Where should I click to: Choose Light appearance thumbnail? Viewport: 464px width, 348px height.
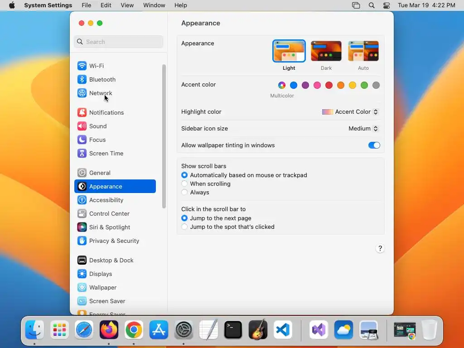pos(289,51)
